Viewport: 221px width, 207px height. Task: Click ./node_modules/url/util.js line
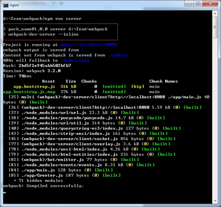click(x=78, y=123)
